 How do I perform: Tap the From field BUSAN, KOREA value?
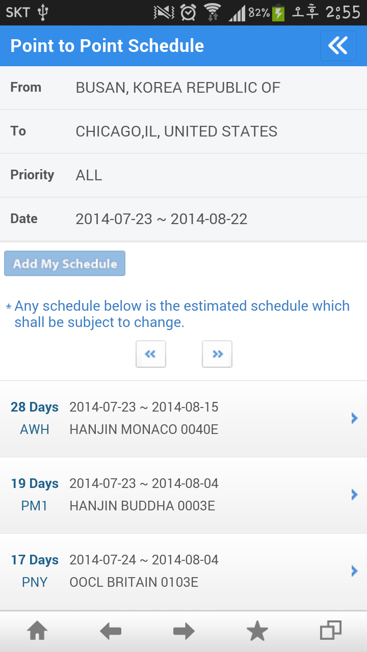pos(178,88)
